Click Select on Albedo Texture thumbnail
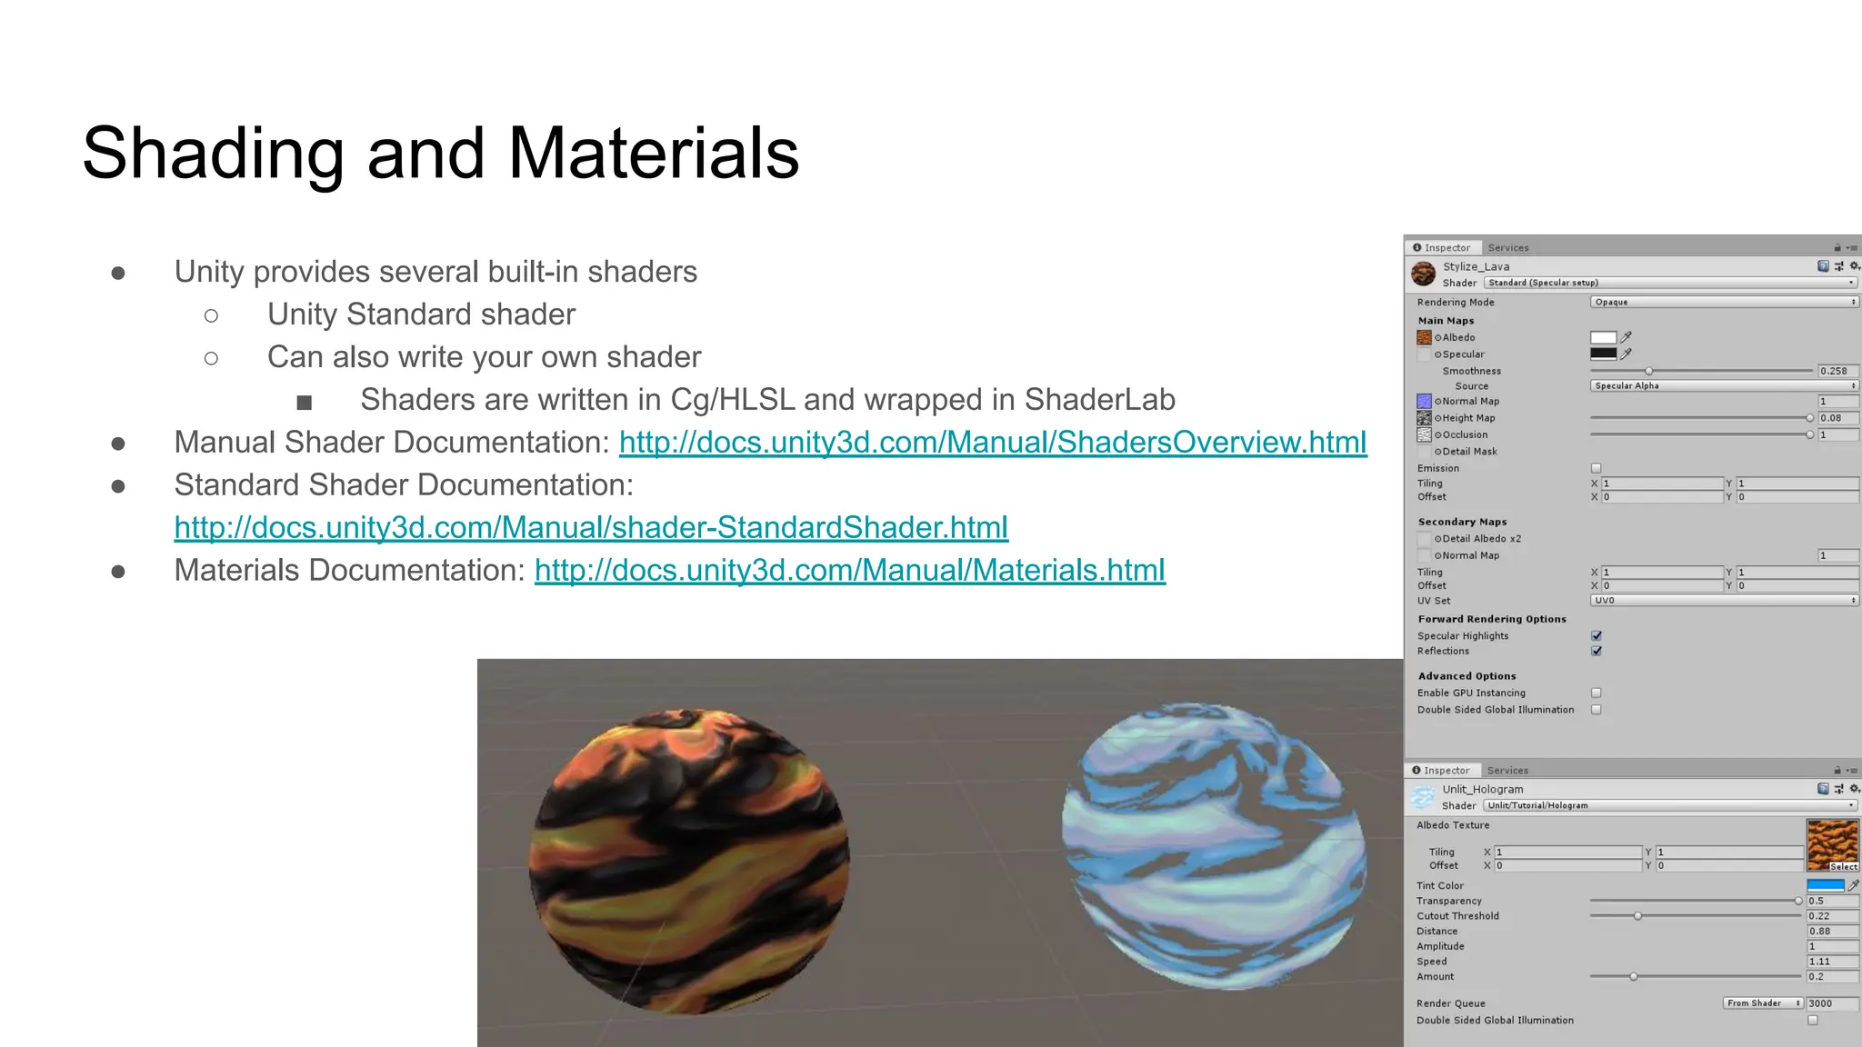Image resolution: width=1862 pixels, height=1047 pixels. 1844,867
